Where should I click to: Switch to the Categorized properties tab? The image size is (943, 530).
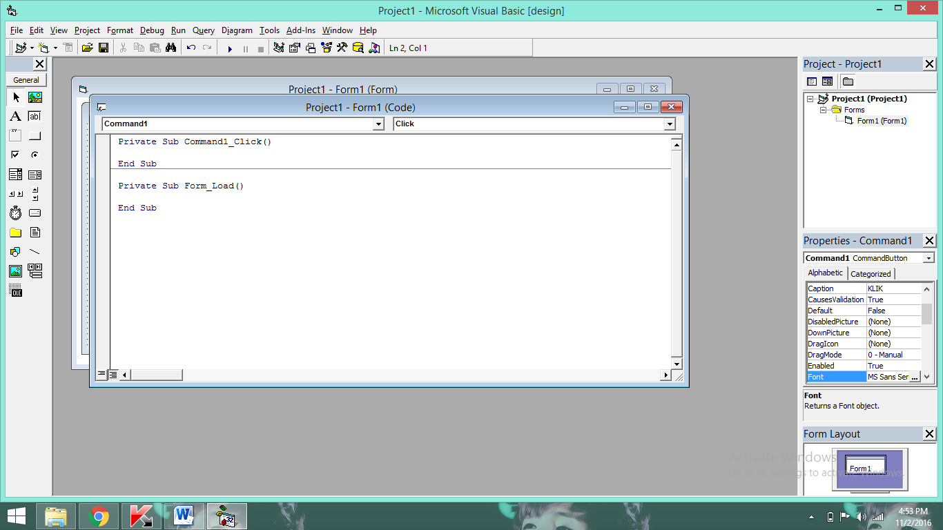[871, 273]
